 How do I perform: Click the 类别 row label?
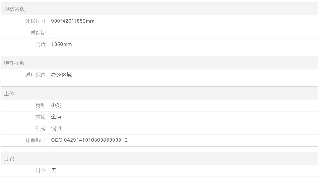click(x=41, y=105)
